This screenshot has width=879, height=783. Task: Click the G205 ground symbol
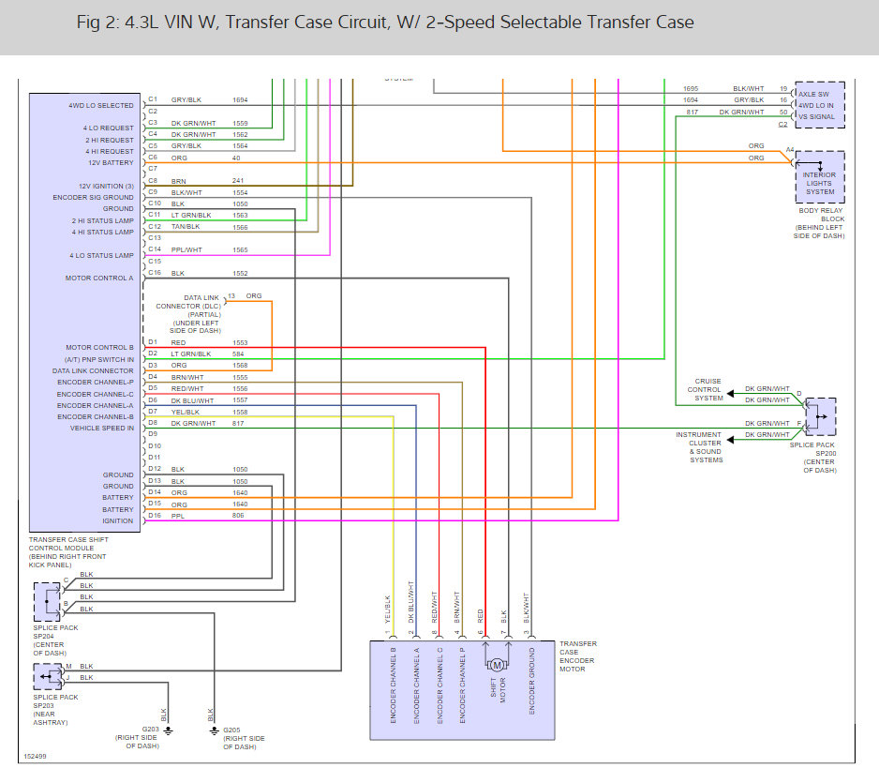point(215,730)
